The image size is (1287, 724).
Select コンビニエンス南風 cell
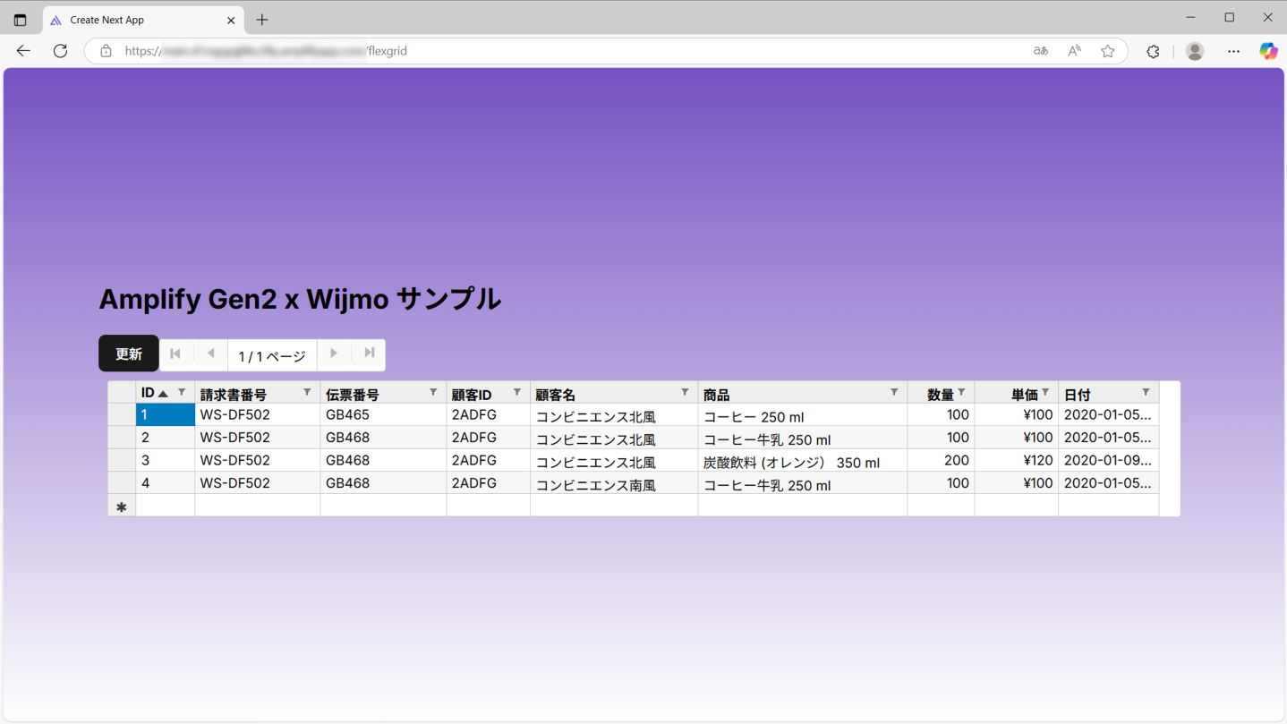614,483
